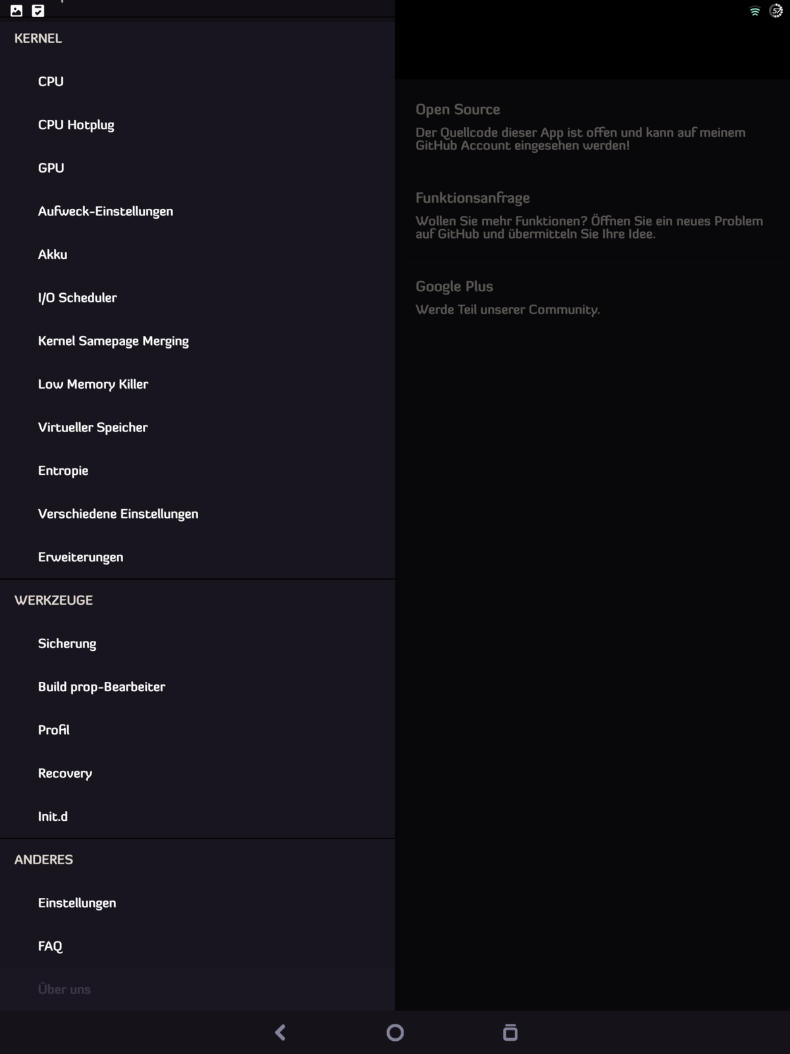The image size is (790, 1054).
Task: Tap the battery percentage status icon
Action: click(777, 11)
